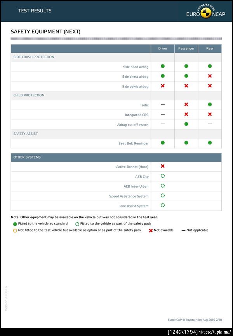Click 'AEB Inter-Urban' row label
This screenshot has height=336, width=233.
pyautogui.click(x=136, y=186)
